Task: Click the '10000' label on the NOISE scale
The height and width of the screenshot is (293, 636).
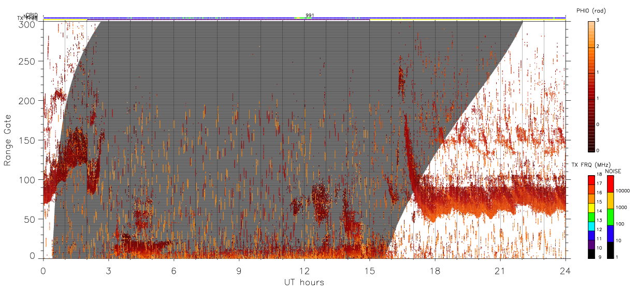Action: [623, 191]
